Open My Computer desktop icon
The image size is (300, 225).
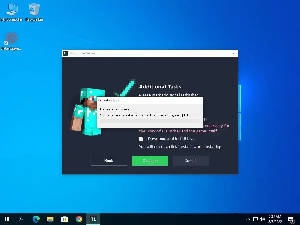tap(11, 12)
